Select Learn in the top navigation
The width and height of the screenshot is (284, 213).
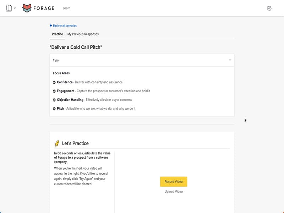click(66, 8)
